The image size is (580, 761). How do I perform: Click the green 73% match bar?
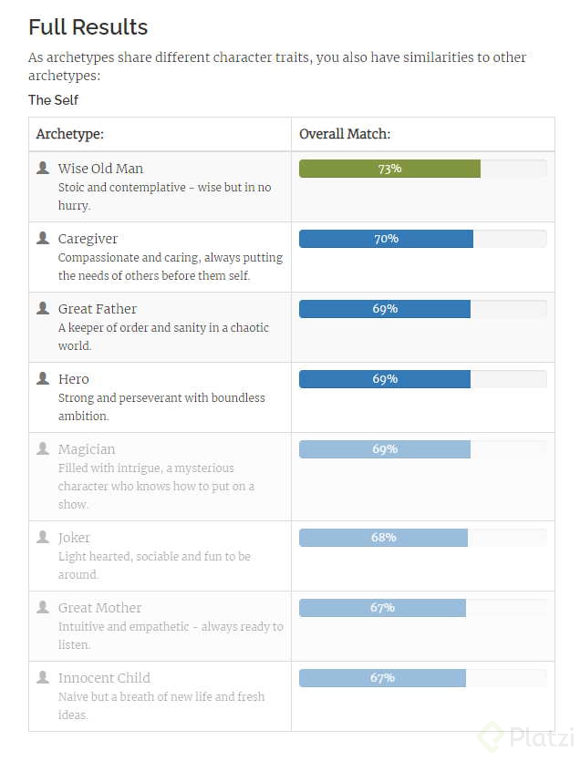point(389,169)
